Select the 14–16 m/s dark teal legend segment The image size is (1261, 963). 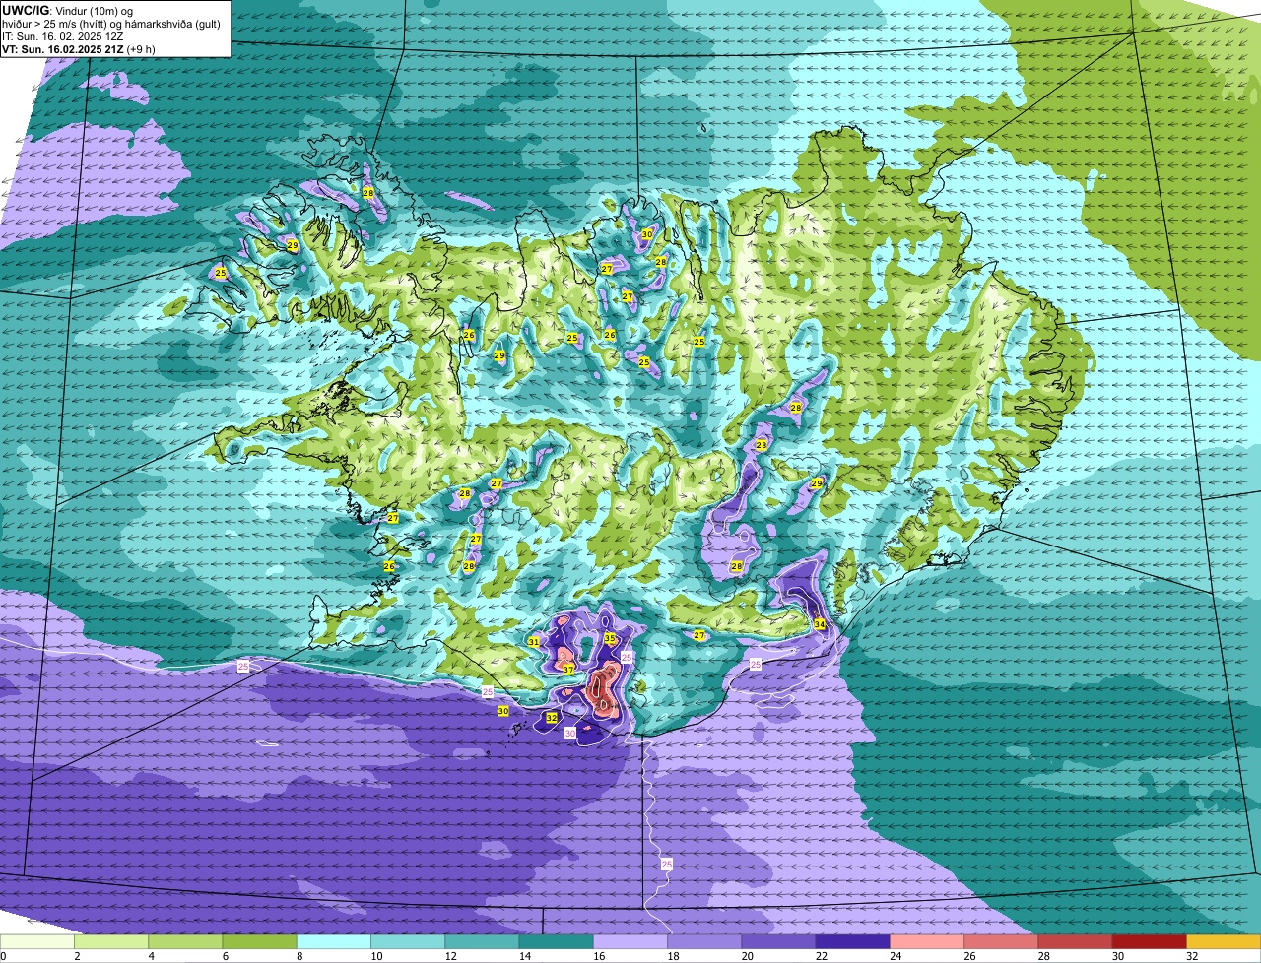point(557,941)
